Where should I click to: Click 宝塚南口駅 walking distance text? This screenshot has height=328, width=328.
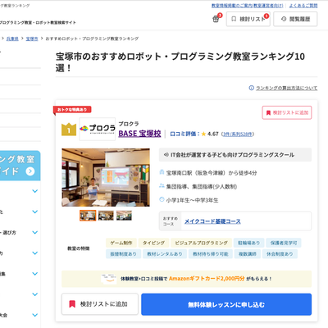[x=212, y=173]
